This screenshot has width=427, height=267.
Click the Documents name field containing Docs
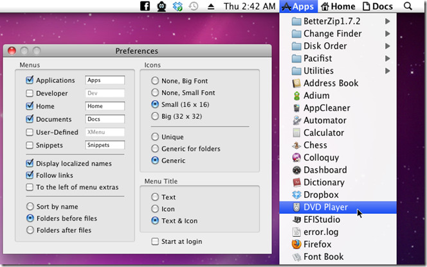pyautogui.click(x=105, y=119)
